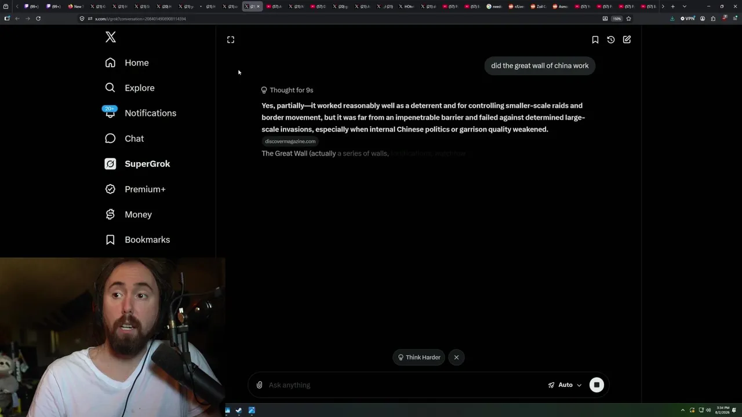Open the taskbar volume control
This screenshot has height=417, width=742.
(x=708, y=411)
